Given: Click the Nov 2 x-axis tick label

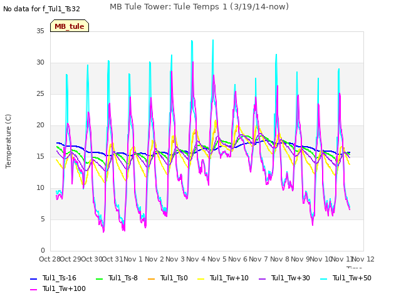Looking at the screenshot, I should (x=154, y=259).
